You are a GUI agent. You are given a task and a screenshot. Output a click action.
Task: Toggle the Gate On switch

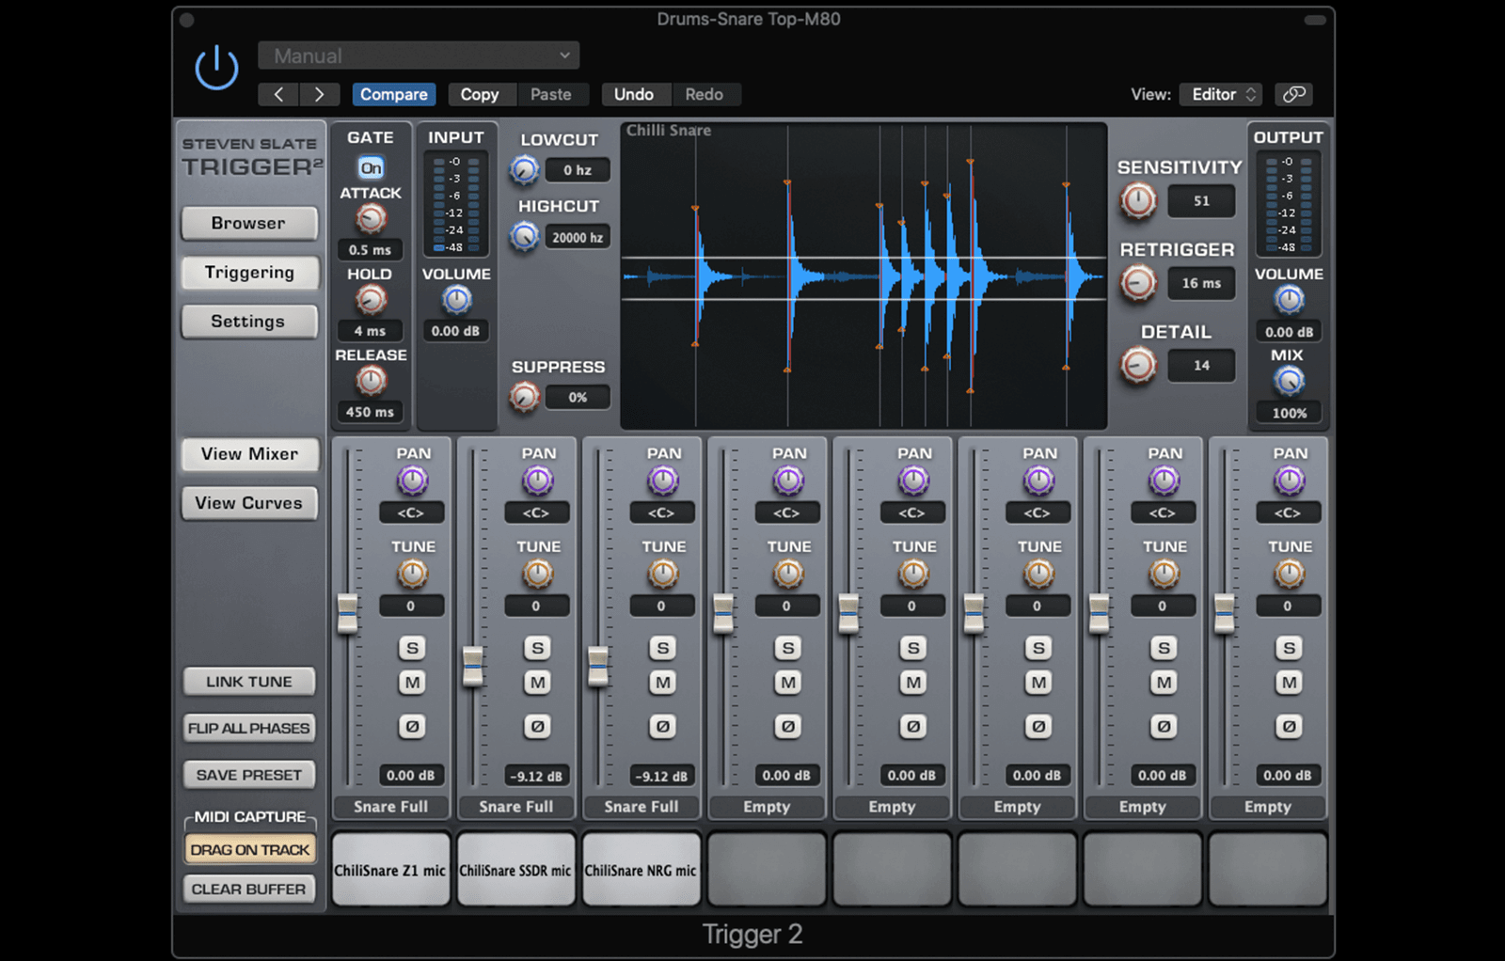371,168
